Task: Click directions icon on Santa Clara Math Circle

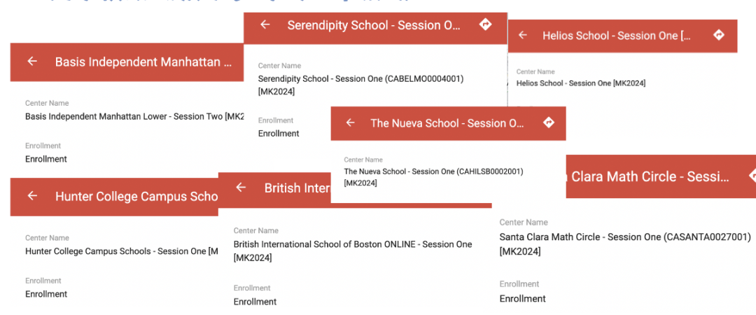Action: (x=752, y=176)
